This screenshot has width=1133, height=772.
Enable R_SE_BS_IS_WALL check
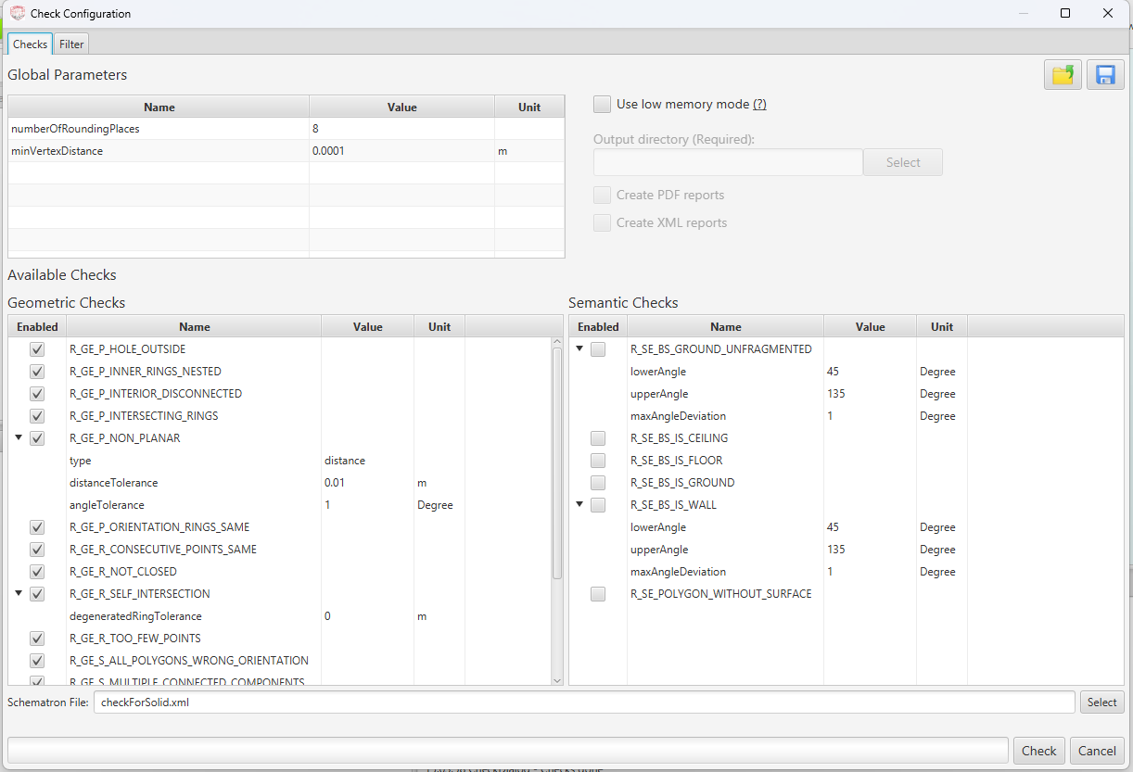[598, 505]
